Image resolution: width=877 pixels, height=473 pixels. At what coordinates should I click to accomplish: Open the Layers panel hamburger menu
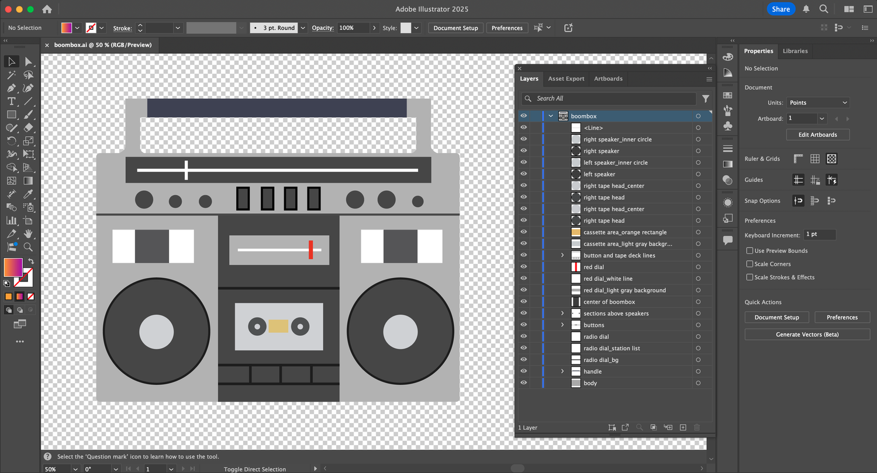[x=709, y=79]
